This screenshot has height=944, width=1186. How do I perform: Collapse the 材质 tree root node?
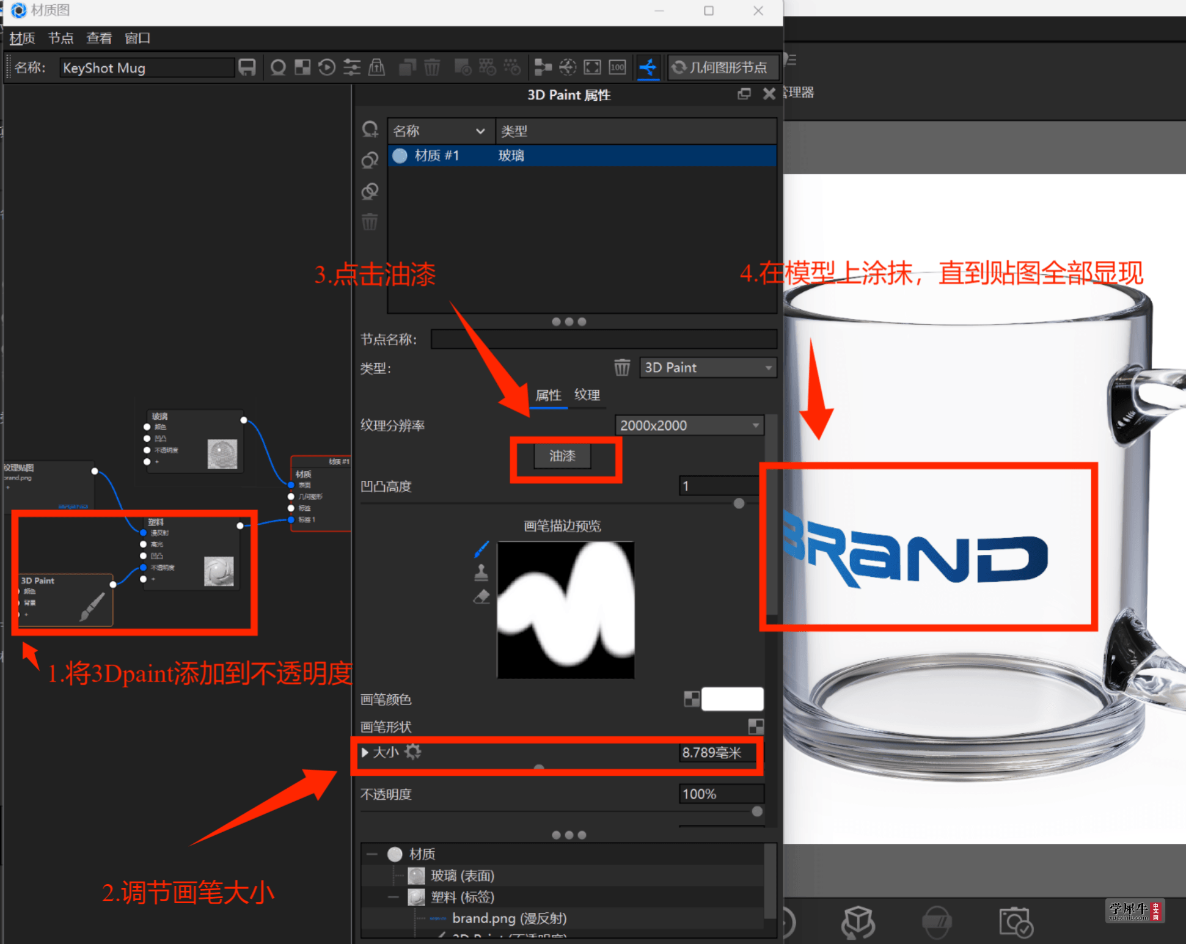(372, 854)
